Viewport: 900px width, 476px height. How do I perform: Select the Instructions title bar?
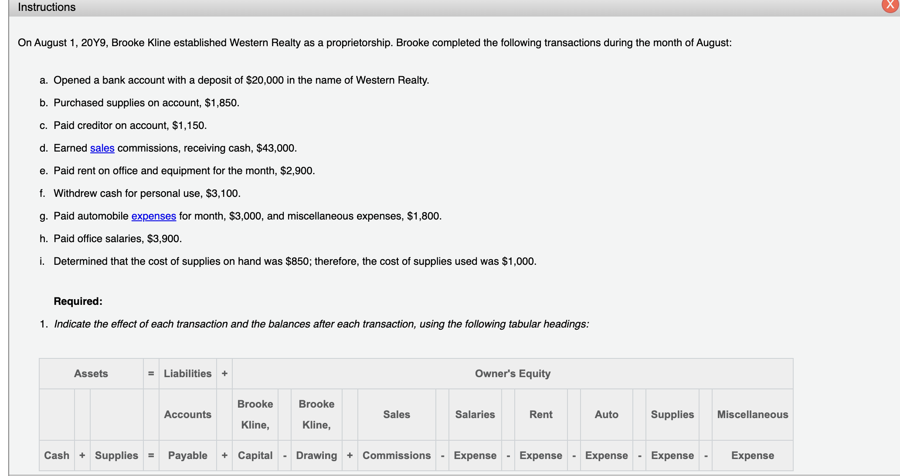[x=46, y=7]
